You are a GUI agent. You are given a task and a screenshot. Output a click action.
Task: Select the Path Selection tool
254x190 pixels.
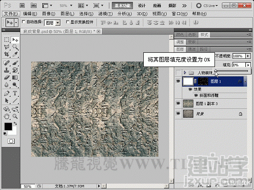click(6, 101)
